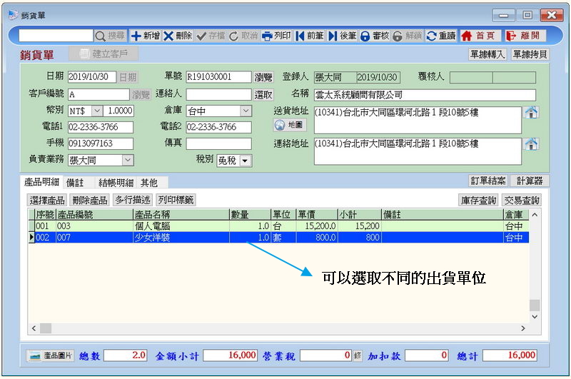Viewport: 571px width, 379px height.
Task: Click the horizontal scrollbar under product grid
Action: tap(285, 328)
